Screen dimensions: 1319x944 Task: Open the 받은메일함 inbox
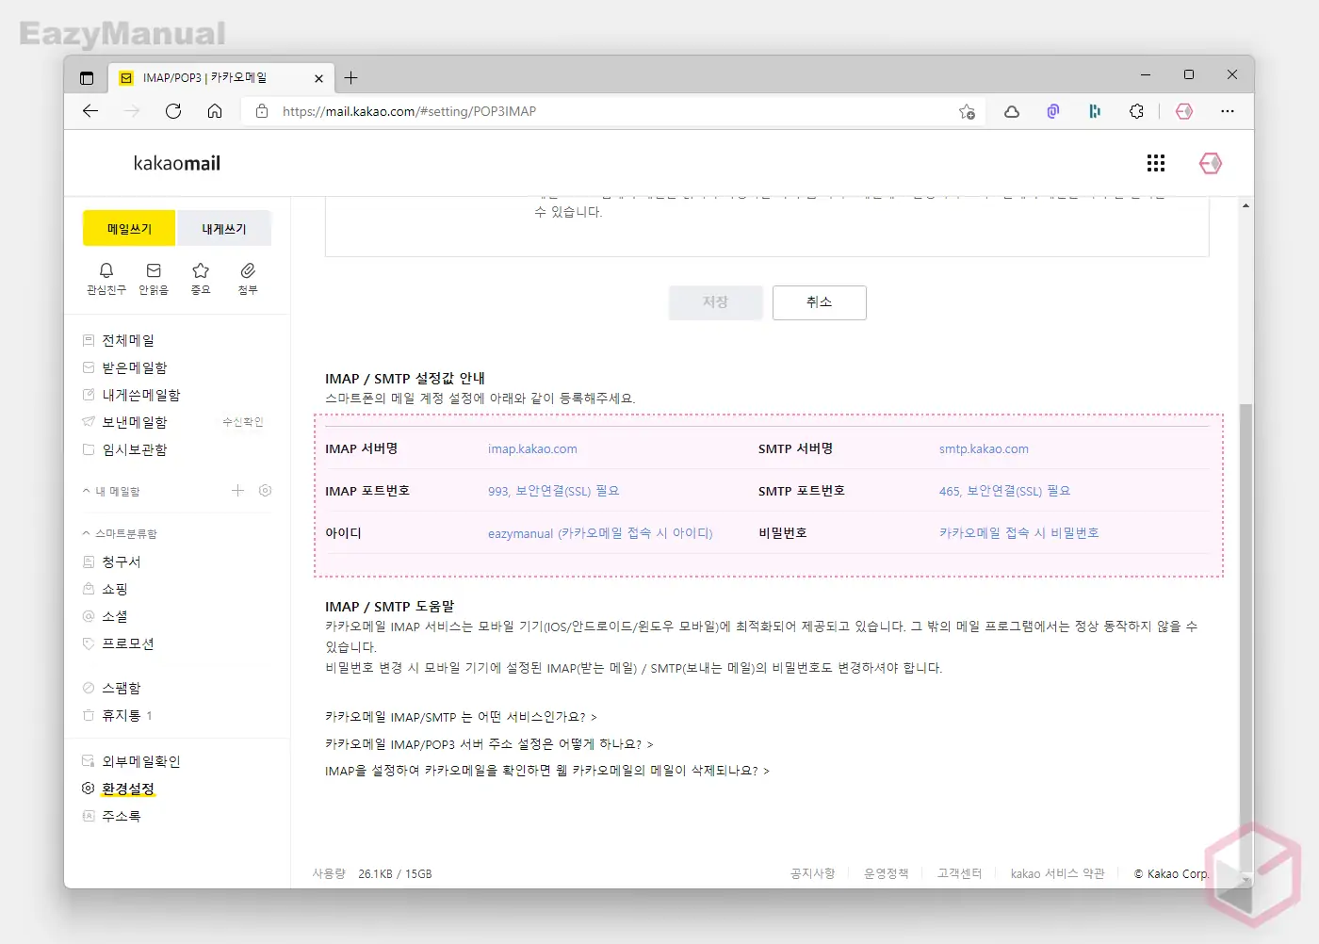tap(135, 367)
